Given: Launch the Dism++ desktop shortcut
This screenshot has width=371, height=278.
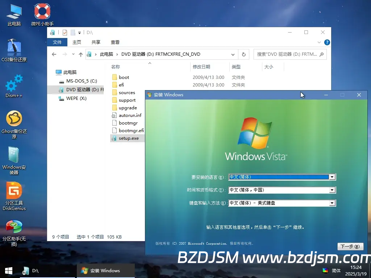Looking at the screenshot, I should coord(14,86).
